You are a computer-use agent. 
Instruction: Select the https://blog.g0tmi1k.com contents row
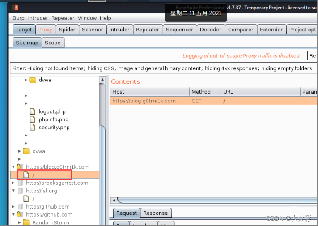click(214, 101)
